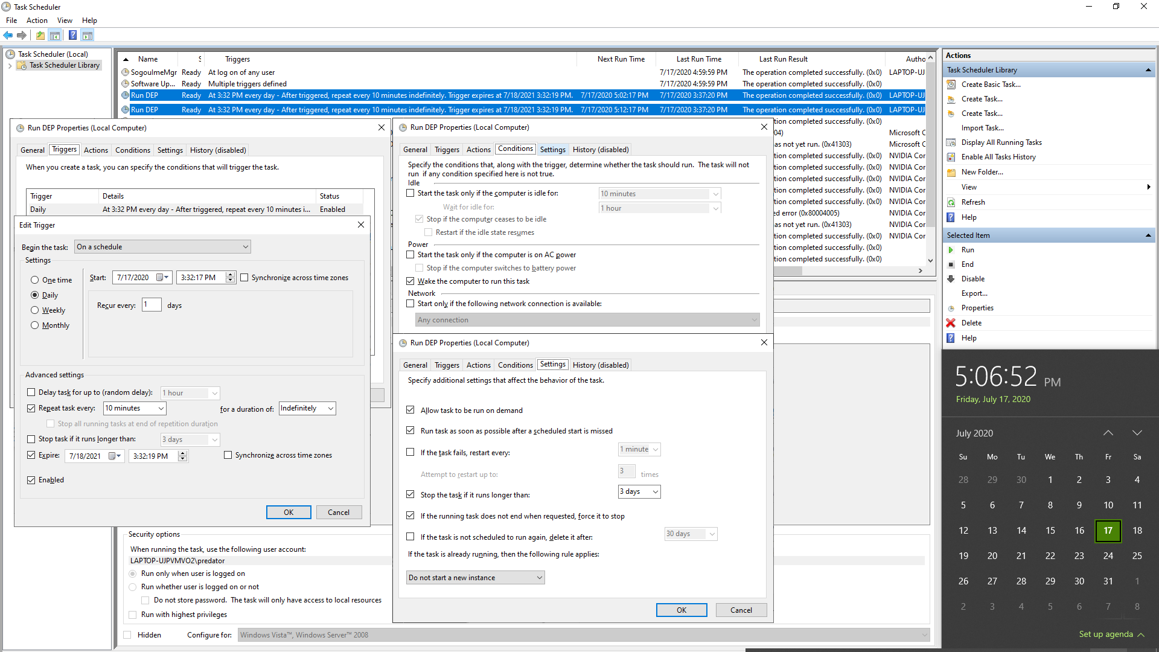
Task: Collapse the Selected Item actions section
Action: pos(1148,235)
